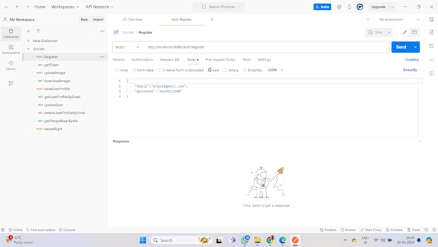Open the History sidebar panel
This screenshot has width=438, height=247.
(11, 65)
